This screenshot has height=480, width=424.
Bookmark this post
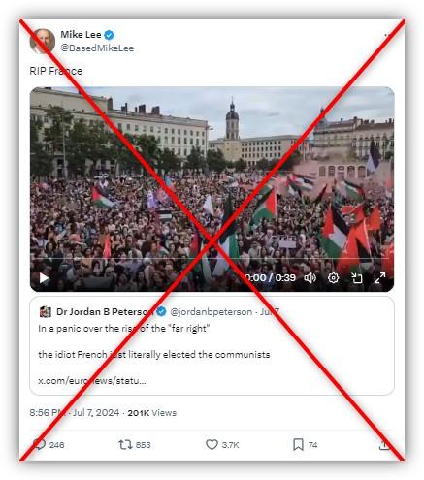tap(298, 445)
